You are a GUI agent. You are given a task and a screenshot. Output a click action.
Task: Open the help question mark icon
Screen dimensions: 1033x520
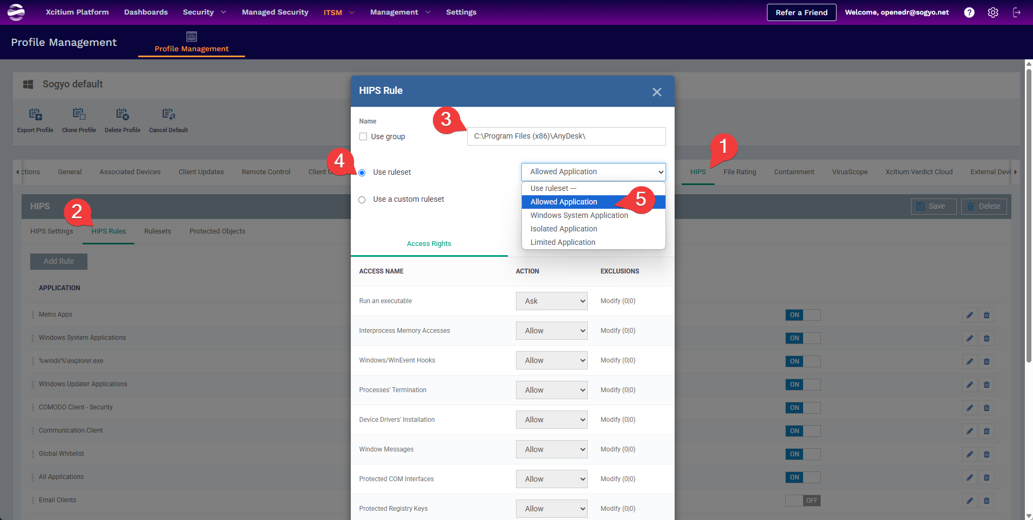969,12
